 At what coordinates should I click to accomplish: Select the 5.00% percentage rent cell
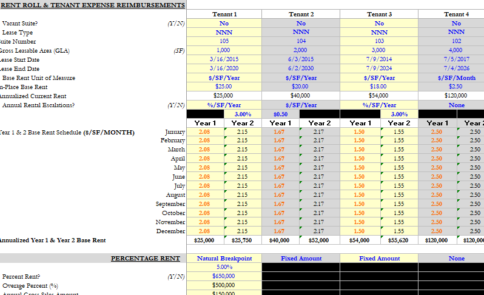(x=224, y=267)
